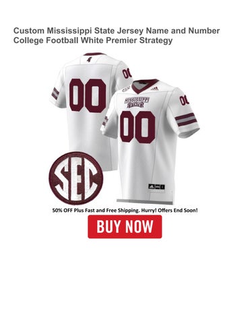Click the large 00 number on front jersey

137,127
